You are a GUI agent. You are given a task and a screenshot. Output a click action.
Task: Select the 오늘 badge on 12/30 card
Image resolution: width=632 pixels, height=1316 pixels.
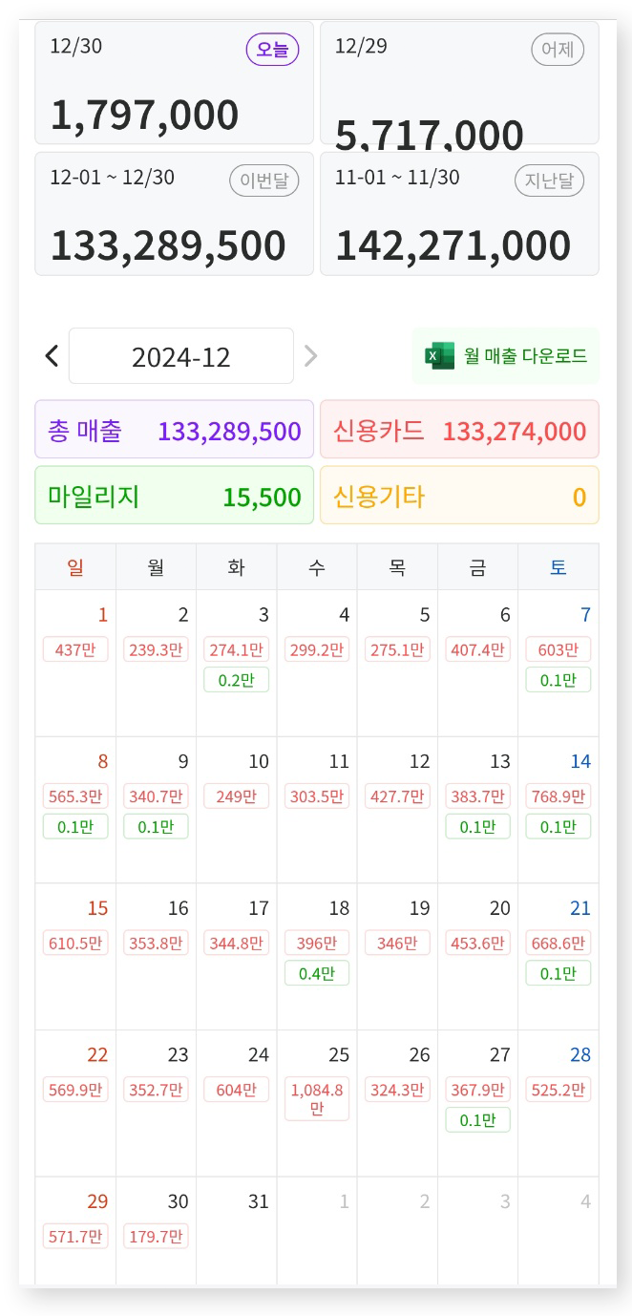[272, 50]
